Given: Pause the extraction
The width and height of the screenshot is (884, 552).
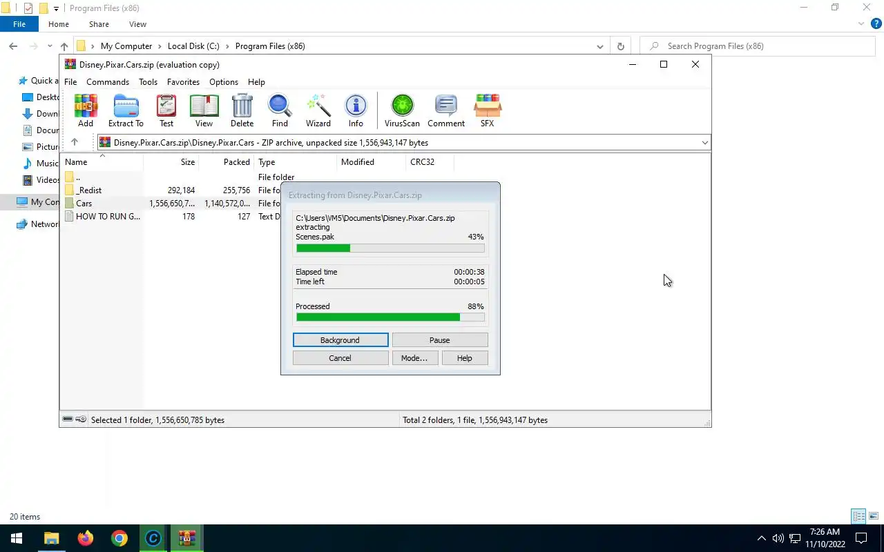Looking at the screenshot, I should point(439,339).
